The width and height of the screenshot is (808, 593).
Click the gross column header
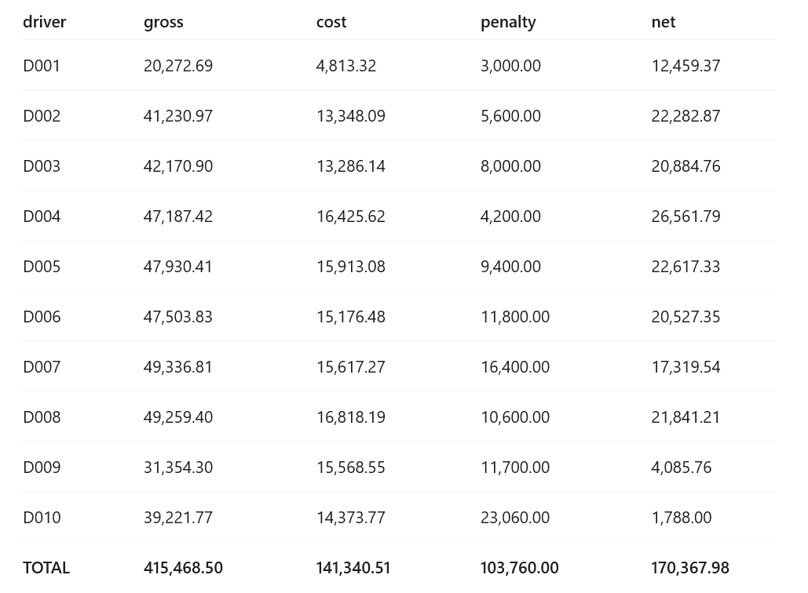pos(163,23)
